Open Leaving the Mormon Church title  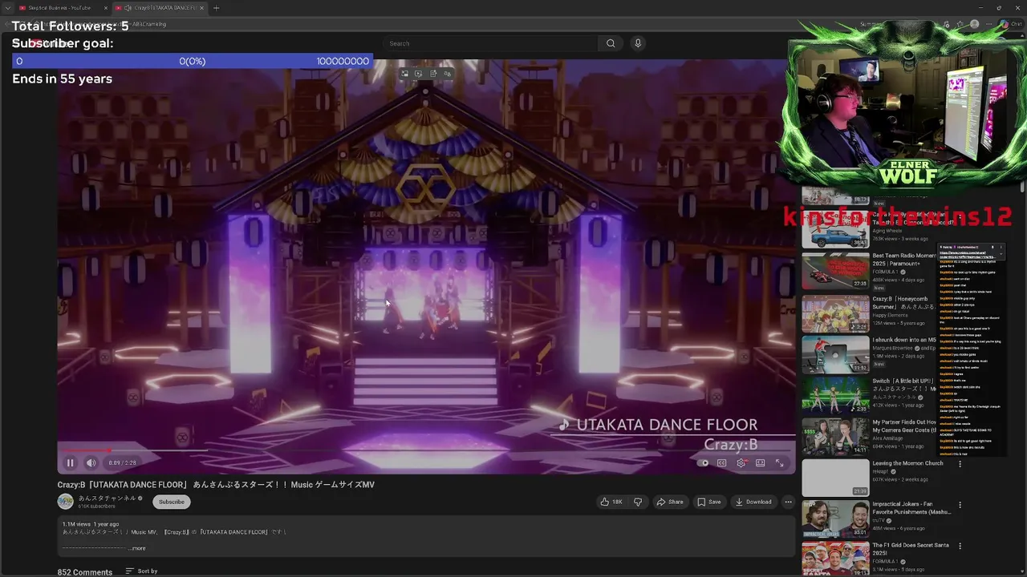907,463
